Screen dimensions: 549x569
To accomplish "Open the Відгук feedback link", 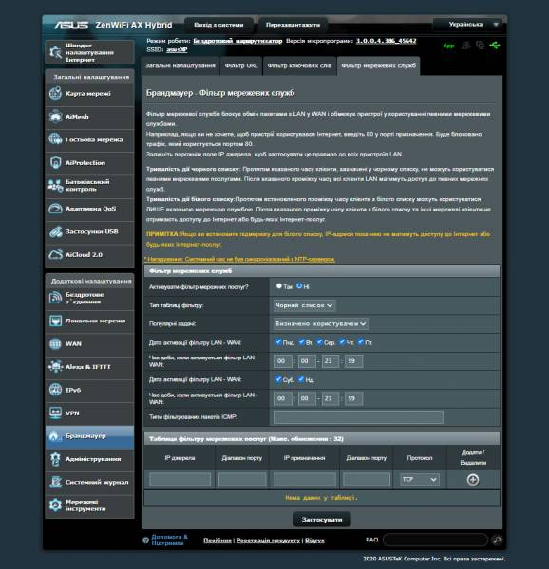I will point(314,541).
